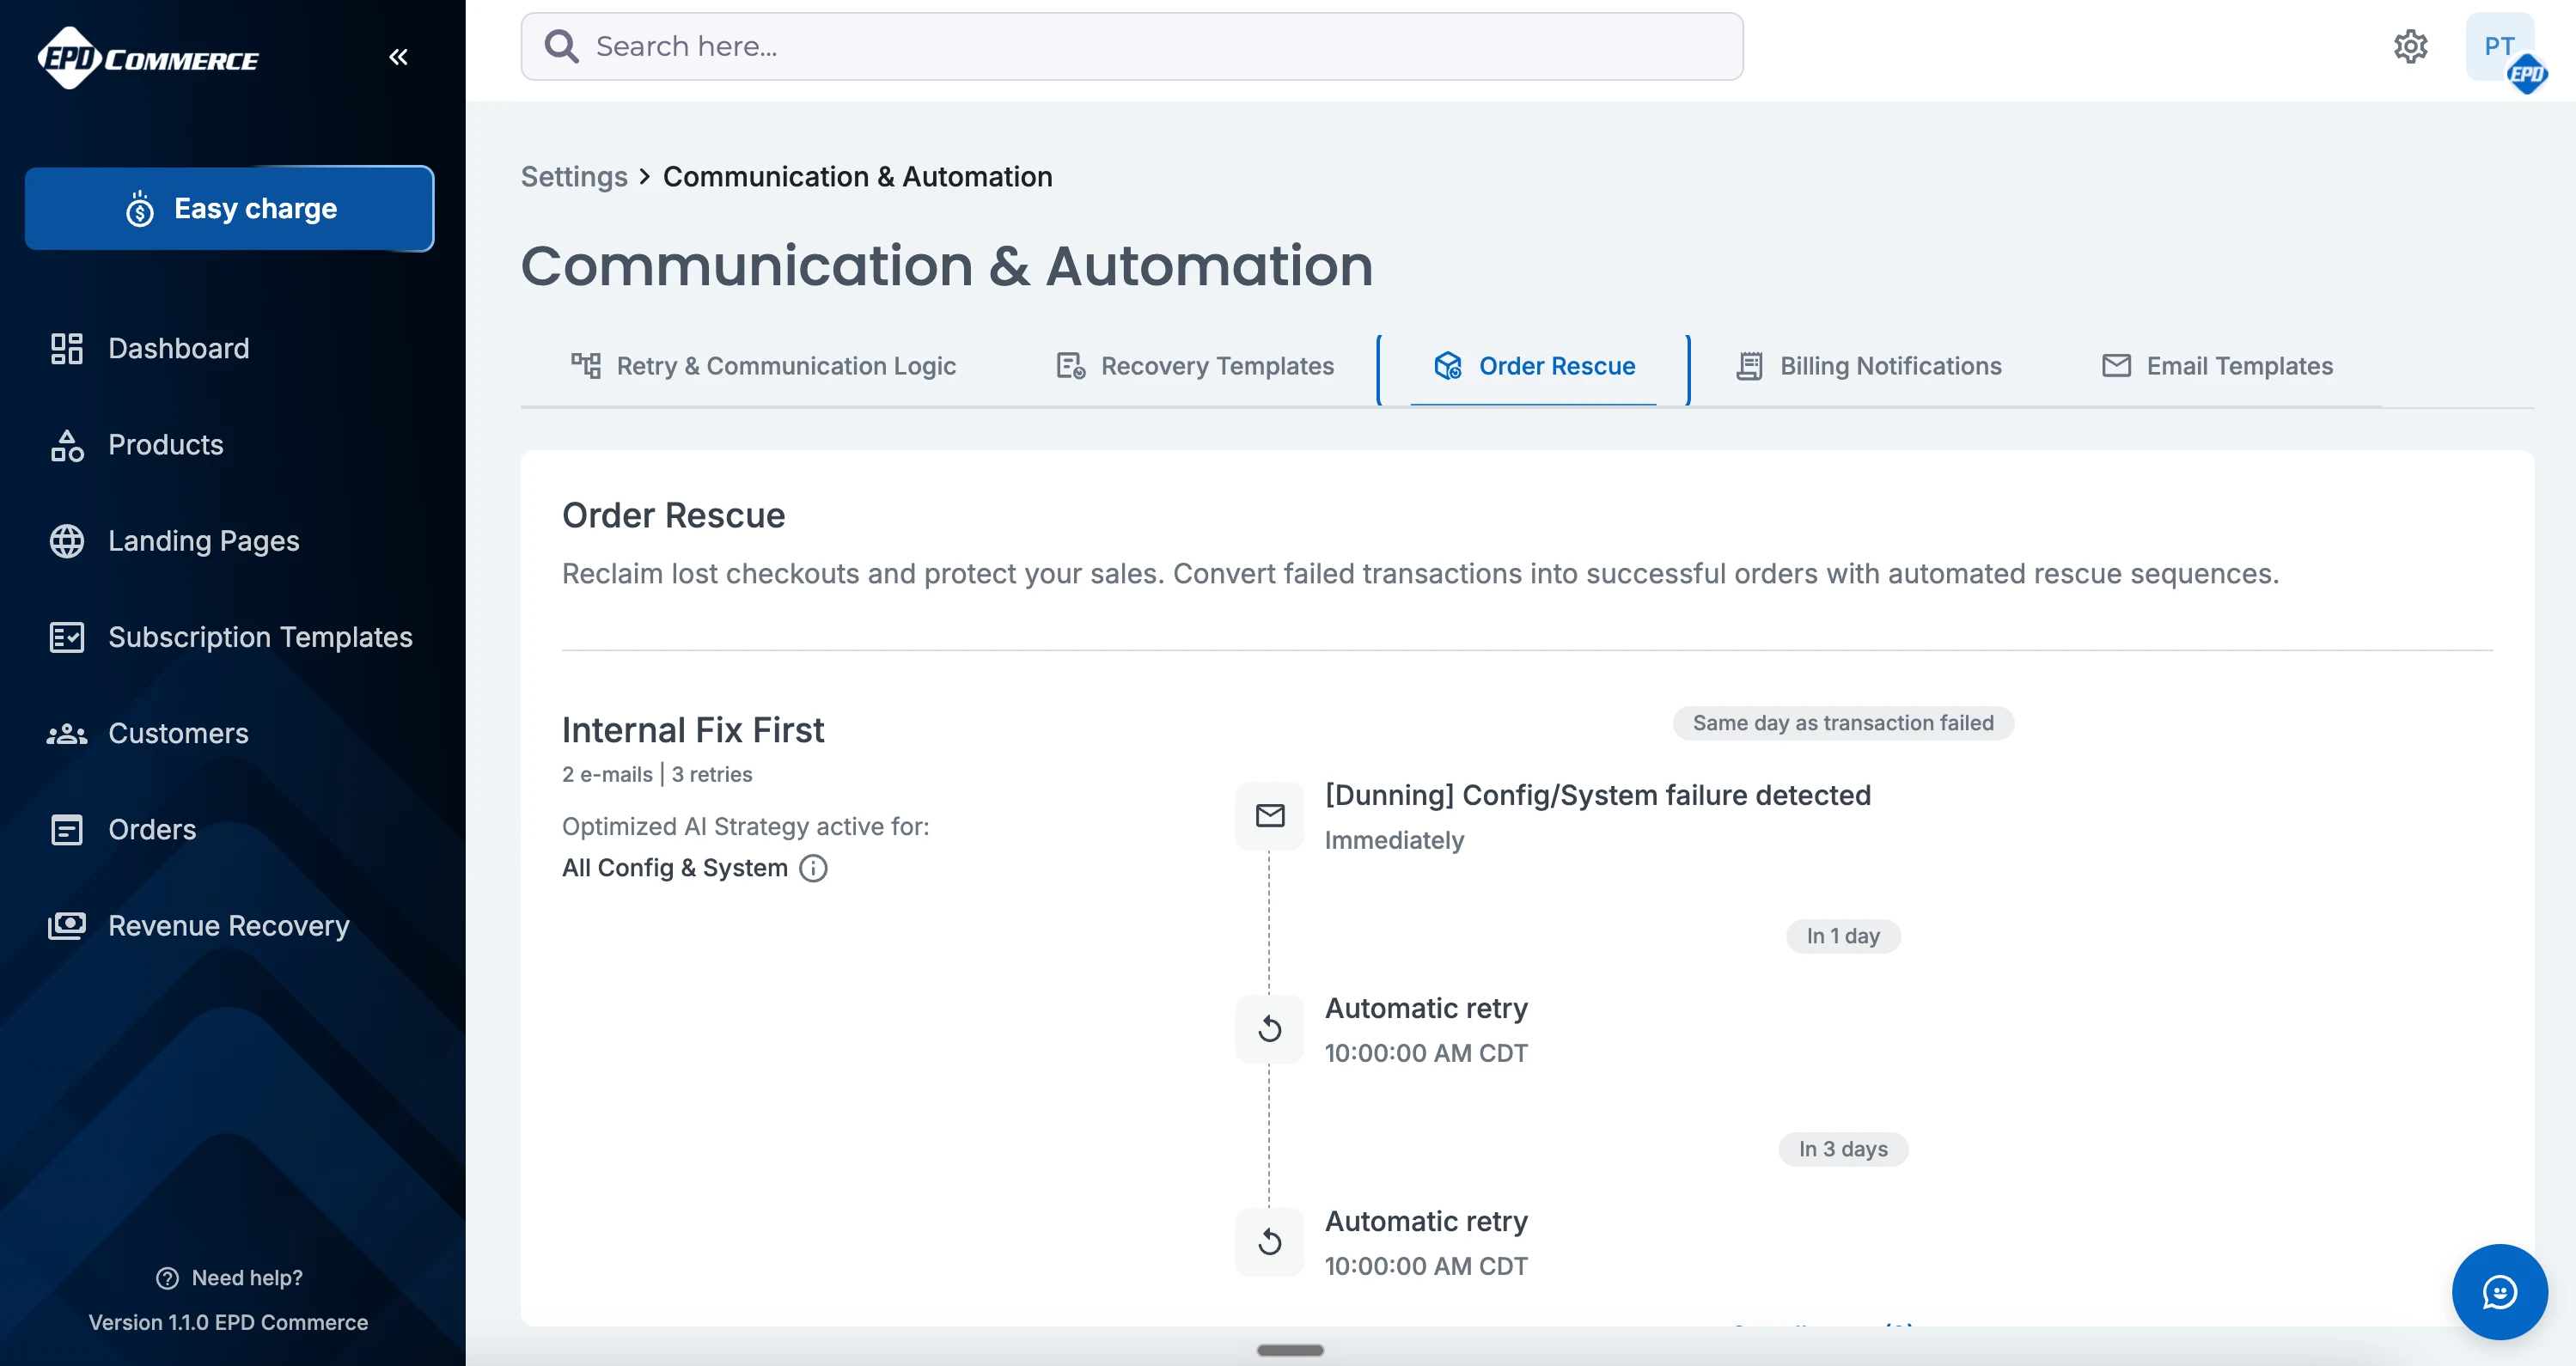Open the PT user profile avatar
Viewport: 2576px width, 1366px height.
[x=2500, y=47]
